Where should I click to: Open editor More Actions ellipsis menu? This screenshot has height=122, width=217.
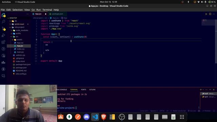214,14
